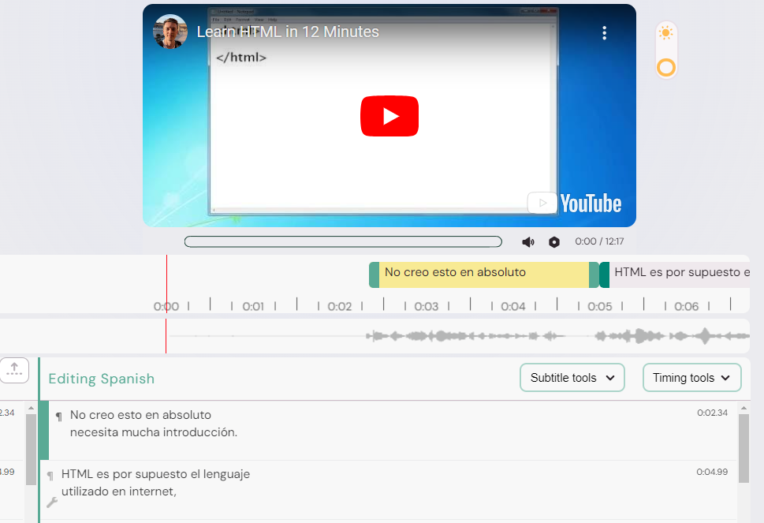764x523 pixels.
Task: Click the Editing Spanish heading
Action: coord(102,379)
